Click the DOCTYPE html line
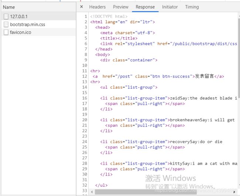 point(109,17)
